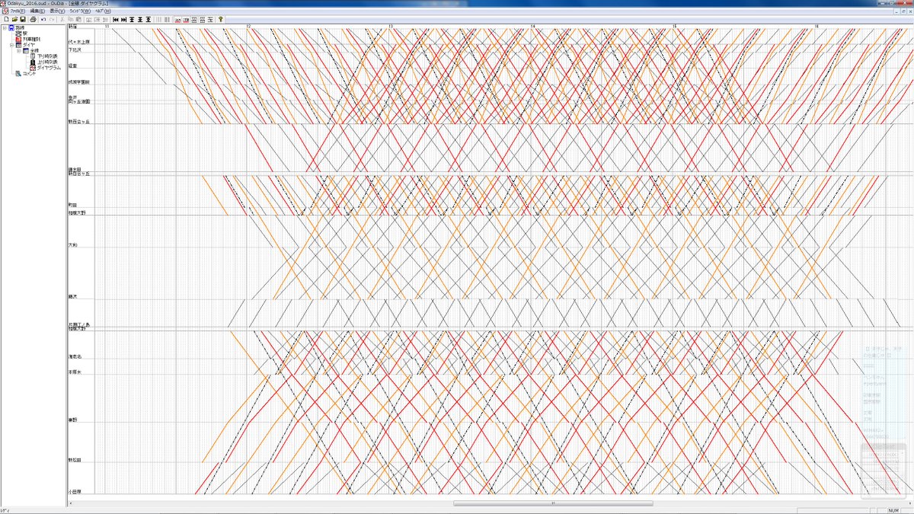The width and height of the screenshot is (914, 514).
Task: Open the 表示(V) menu
Action: click(57, 11)
